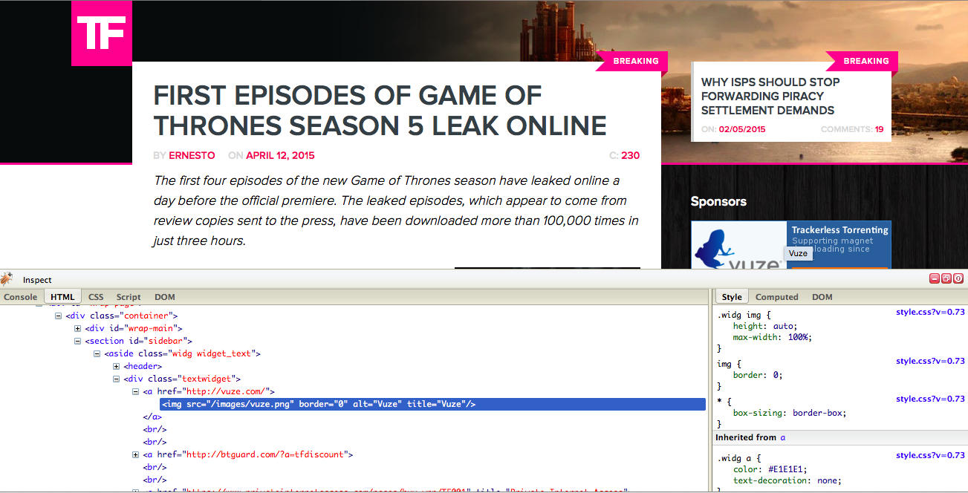
Task: Open style.css link beside .widg img rule
Action: point(930,313)
